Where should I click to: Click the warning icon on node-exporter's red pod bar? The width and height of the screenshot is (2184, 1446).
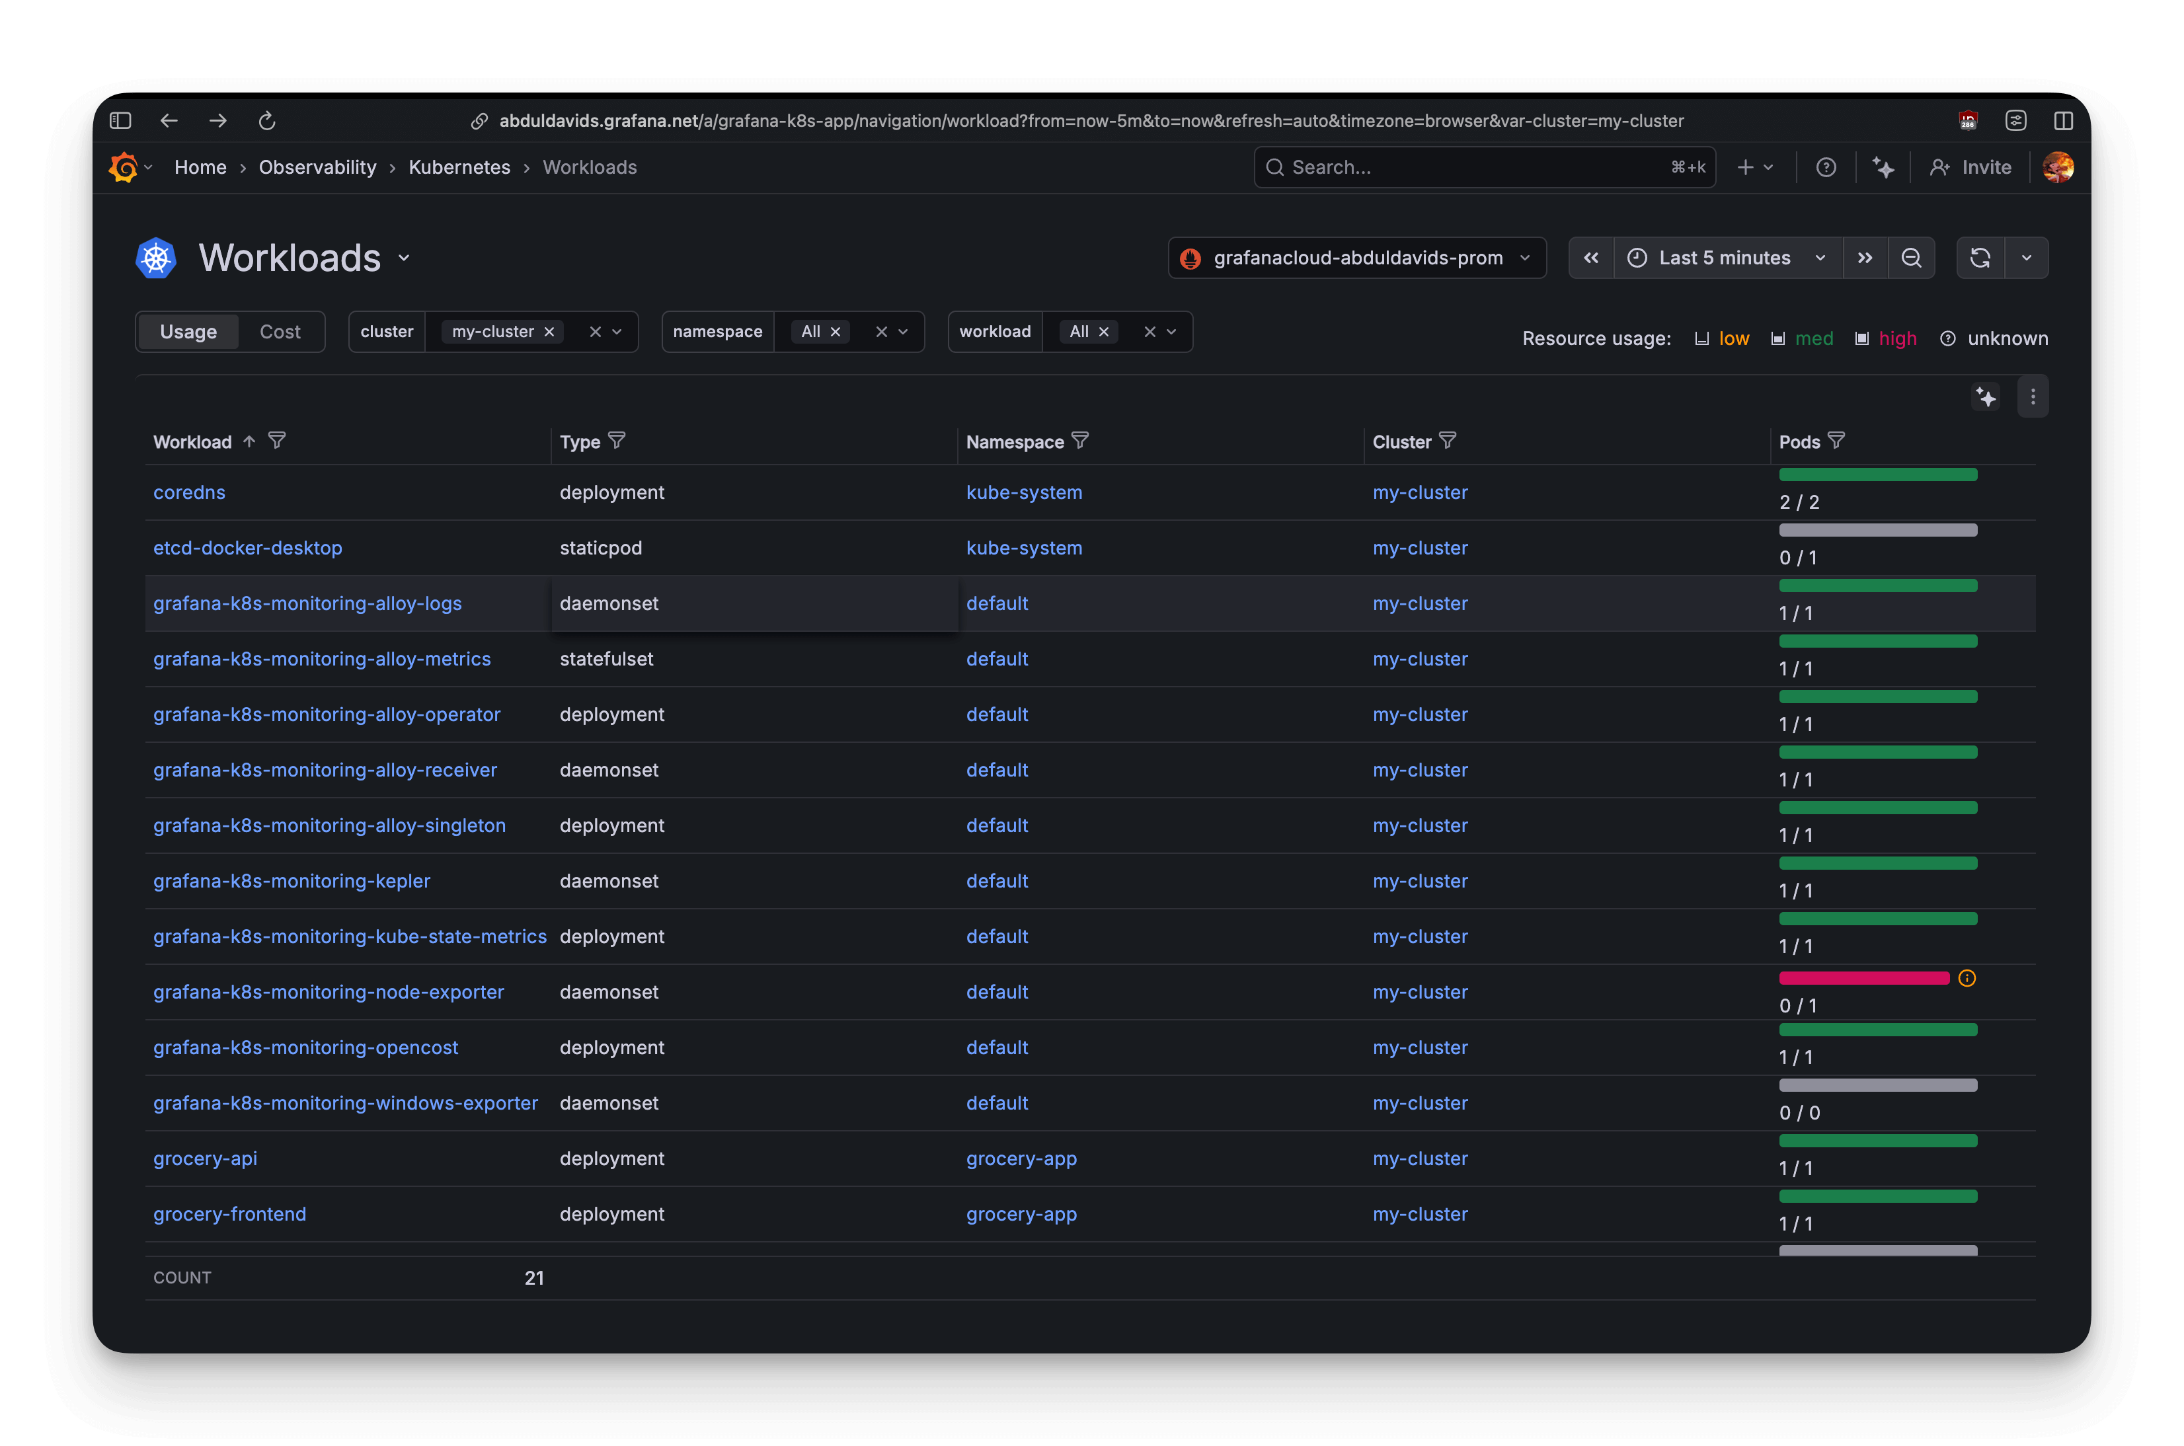coord(1967,977)
